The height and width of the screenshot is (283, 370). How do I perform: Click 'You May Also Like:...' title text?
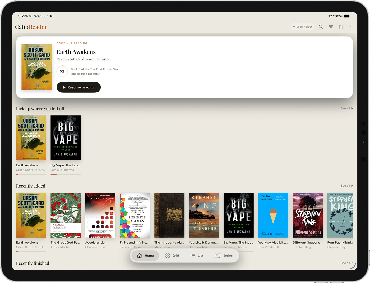pos(273,243)
